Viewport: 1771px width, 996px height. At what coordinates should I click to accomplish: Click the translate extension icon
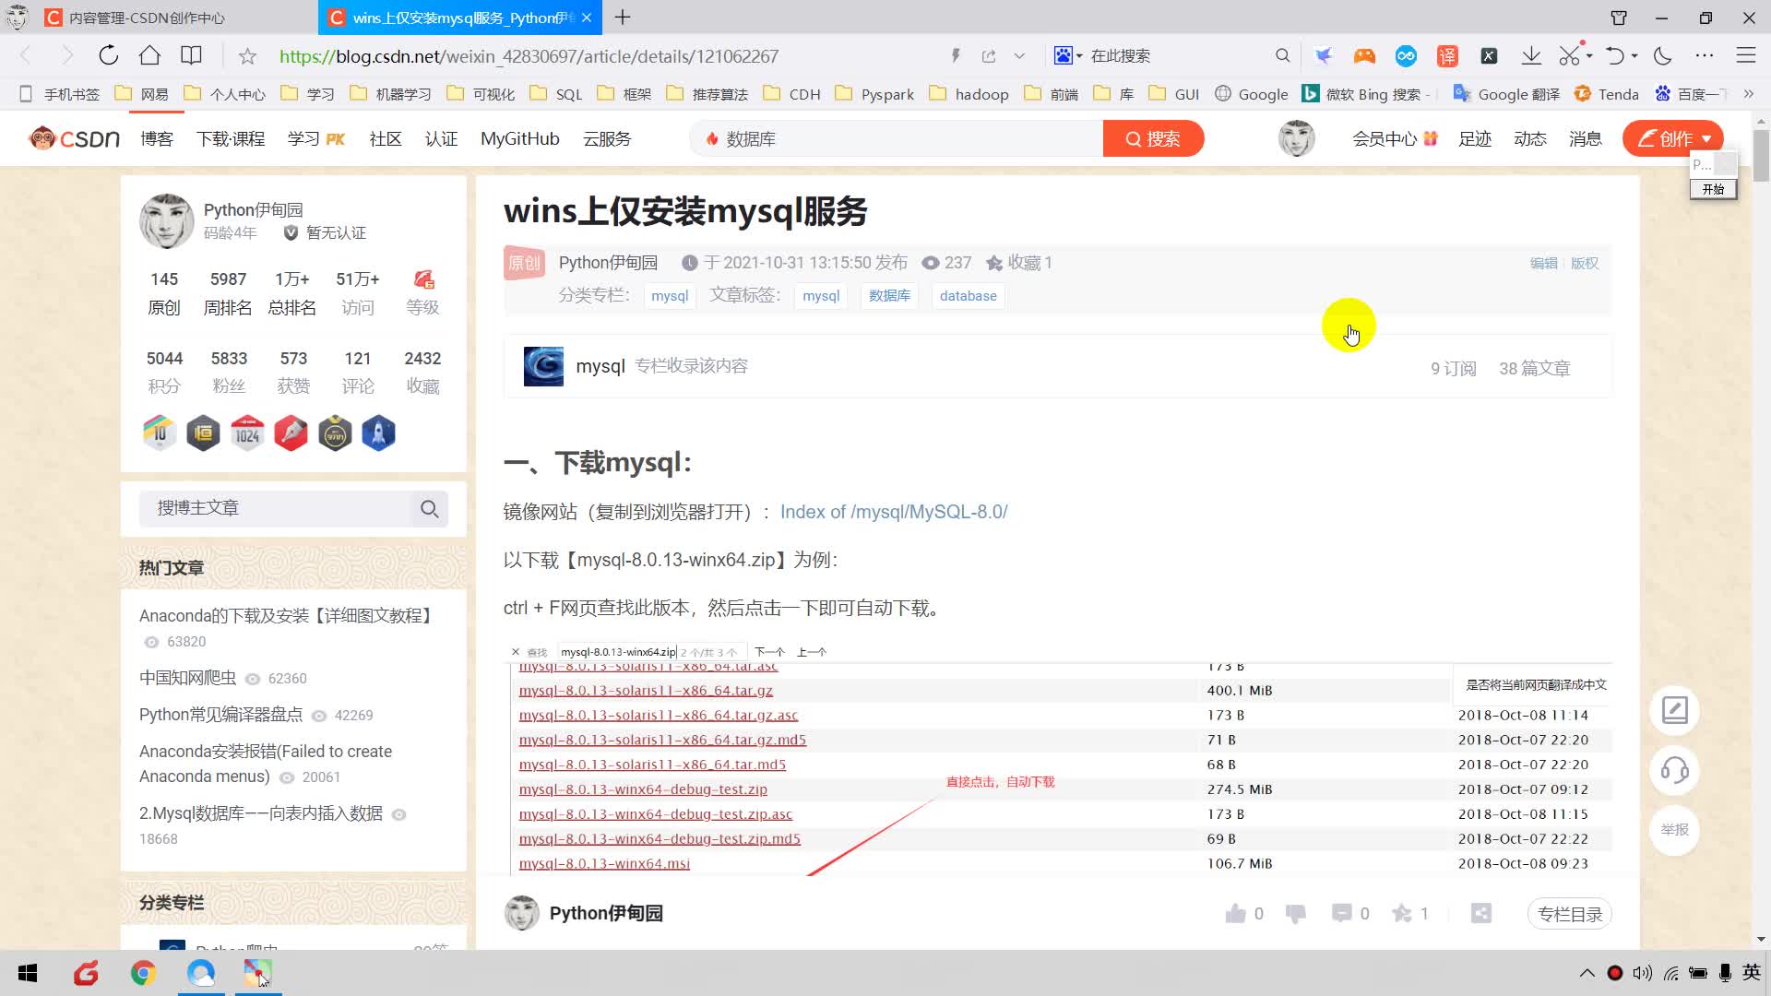1447,55
